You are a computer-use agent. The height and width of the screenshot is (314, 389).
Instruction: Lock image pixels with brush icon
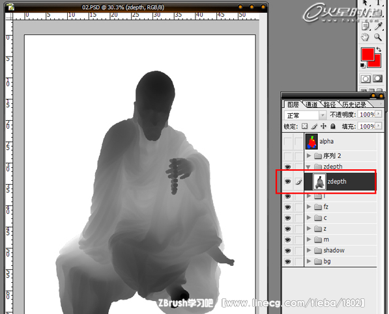pos(314,126)
